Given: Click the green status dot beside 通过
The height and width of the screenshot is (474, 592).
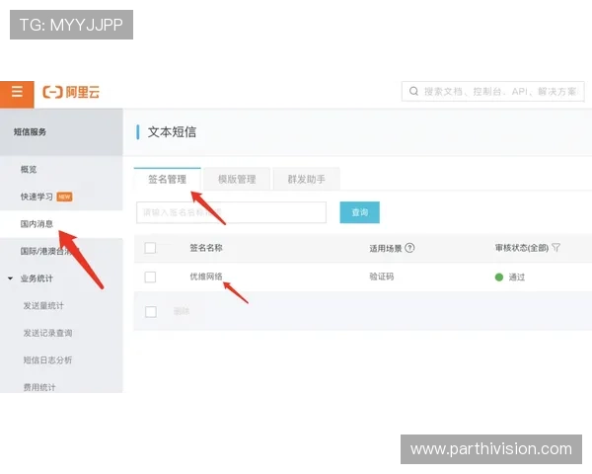Looking at the screenshot, I should (498, 277).
